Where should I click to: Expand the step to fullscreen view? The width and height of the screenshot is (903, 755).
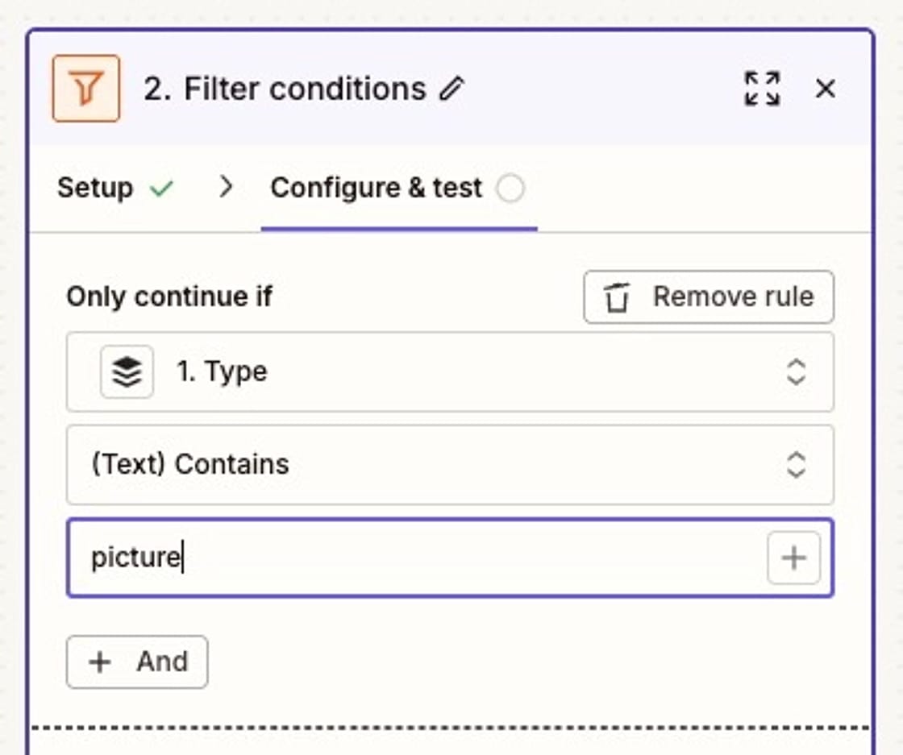point(761,89)
